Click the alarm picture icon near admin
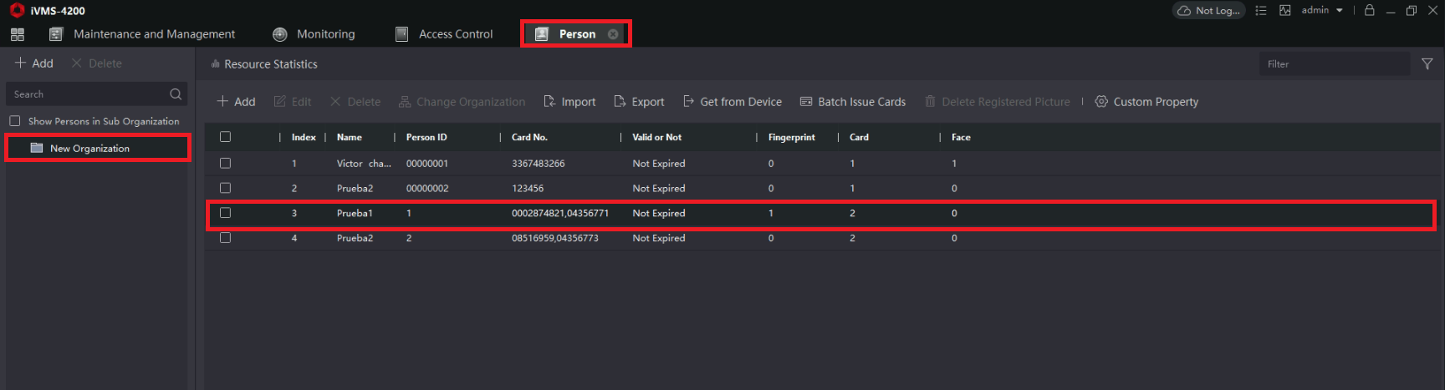Image resolution: width=1445 pixels, height=390 pixels. tap(1285, 11)
